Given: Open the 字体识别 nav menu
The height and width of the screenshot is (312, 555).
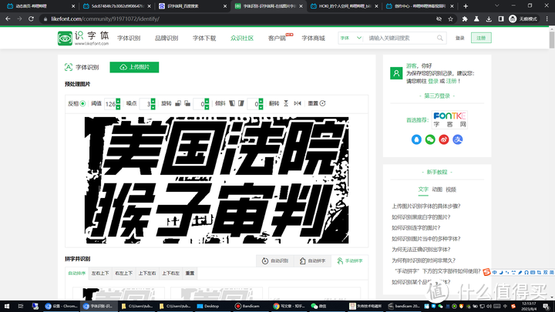Looking at the screenshot, I should pos(129,39).
